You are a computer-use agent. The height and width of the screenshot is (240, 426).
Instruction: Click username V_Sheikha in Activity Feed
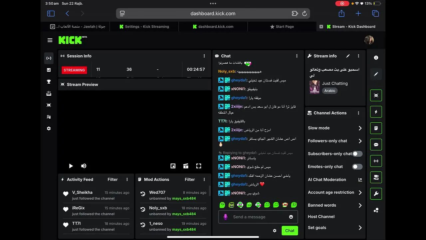tap(82, 192)
